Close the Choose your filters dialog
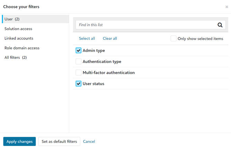 [x=227, y=7]
